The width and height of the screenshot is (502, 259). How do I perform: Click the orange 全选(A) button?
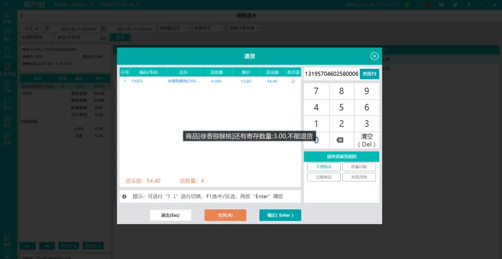225,215
